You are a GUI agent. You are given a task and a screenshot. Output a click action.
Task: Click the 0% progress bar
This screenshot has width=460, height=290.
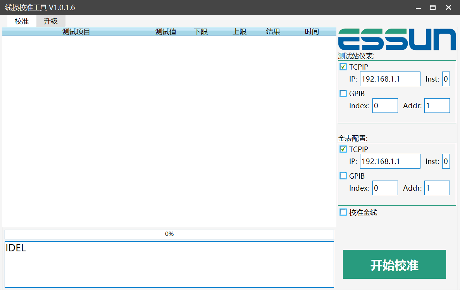169,234
